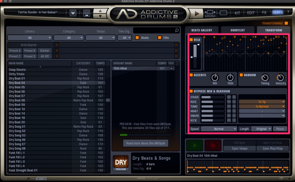This screenshot has width=295, height=182.
Task: Open the Length dropdown set to Original
Action: tap(261, 129)
